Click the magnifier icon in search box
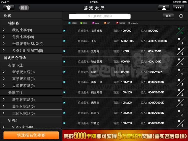This screenshot has height=141, width=188. (89, 16)
